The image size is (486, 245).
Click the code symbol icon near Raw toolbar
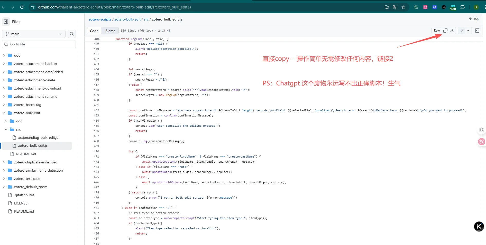(x=477, y=30)
